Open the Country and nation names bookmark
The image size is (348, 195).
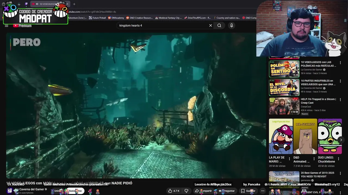pyautogui.click(x=226, y=18)
